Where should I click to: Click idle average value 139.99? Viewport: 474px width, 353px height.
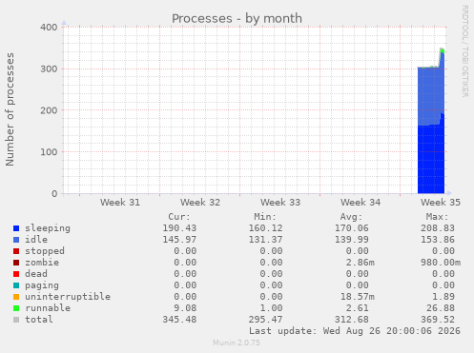point(352,240)
